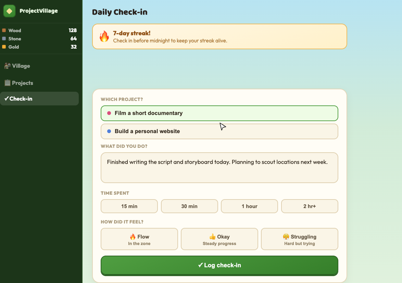The image size is (402, 283).
Task: Click the Wood resource count row
Action: tap(39, 30)
